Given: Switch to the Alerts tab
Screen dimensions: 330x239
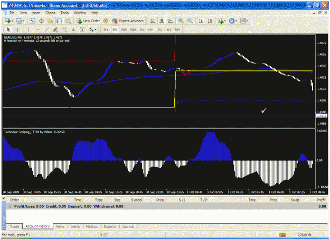Looking at the screenshot, I should coord(76,226).
